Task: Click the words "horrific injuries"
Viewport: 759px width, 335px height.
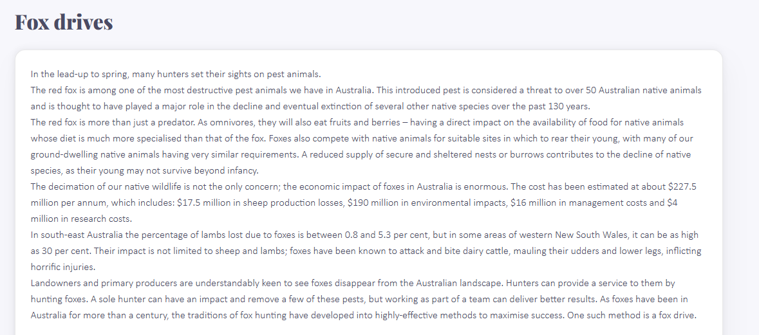Action: [62, 267]
